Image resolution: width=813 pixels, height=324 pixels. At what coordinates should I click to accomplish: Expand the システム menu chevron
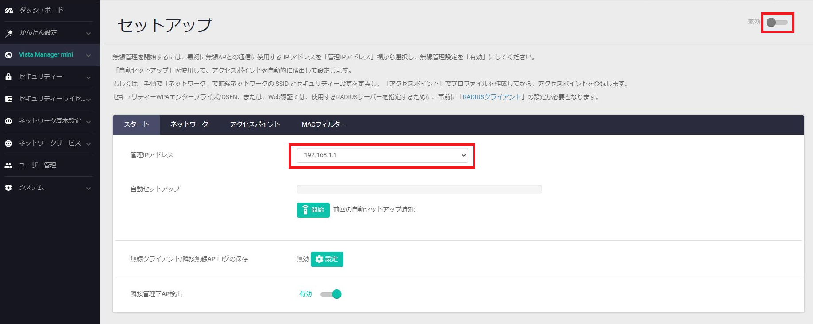89,188
